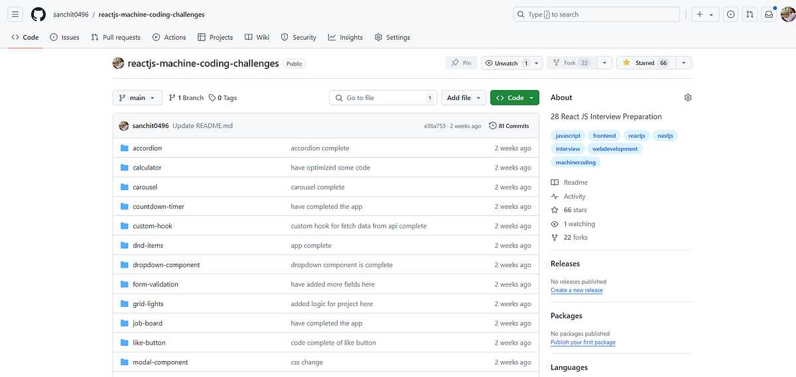Focus the Go to file search field
This screenshot has height=377, width=796.
coord(383,97)
